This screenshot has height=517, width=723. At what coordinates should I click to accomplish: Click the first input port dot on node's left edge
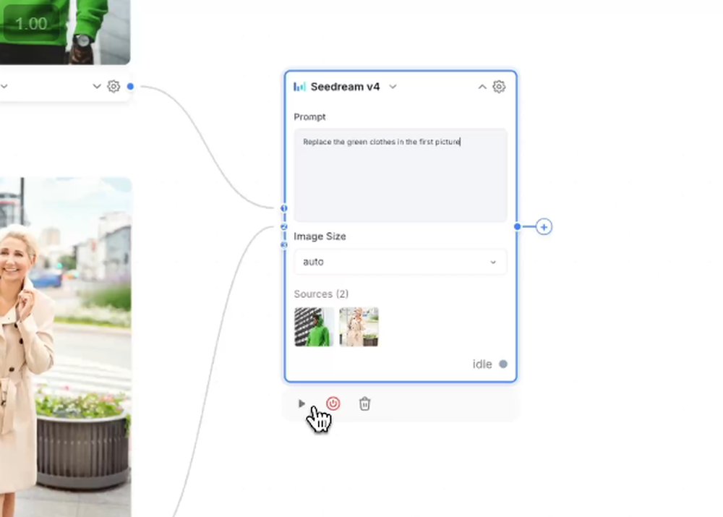[284, 208]
